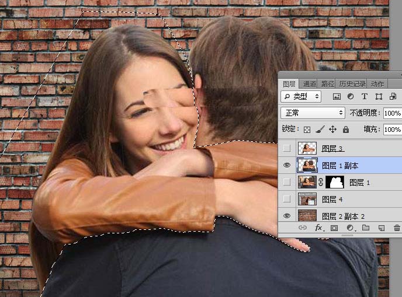Switch to the 历史记录 tab

click(x=352, y=84)
